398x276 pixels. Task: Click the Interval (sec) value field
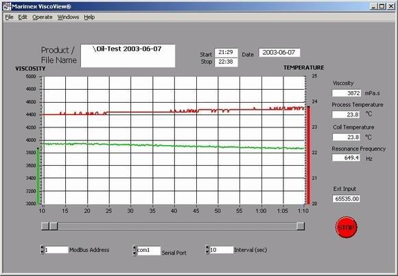[222, 250]
